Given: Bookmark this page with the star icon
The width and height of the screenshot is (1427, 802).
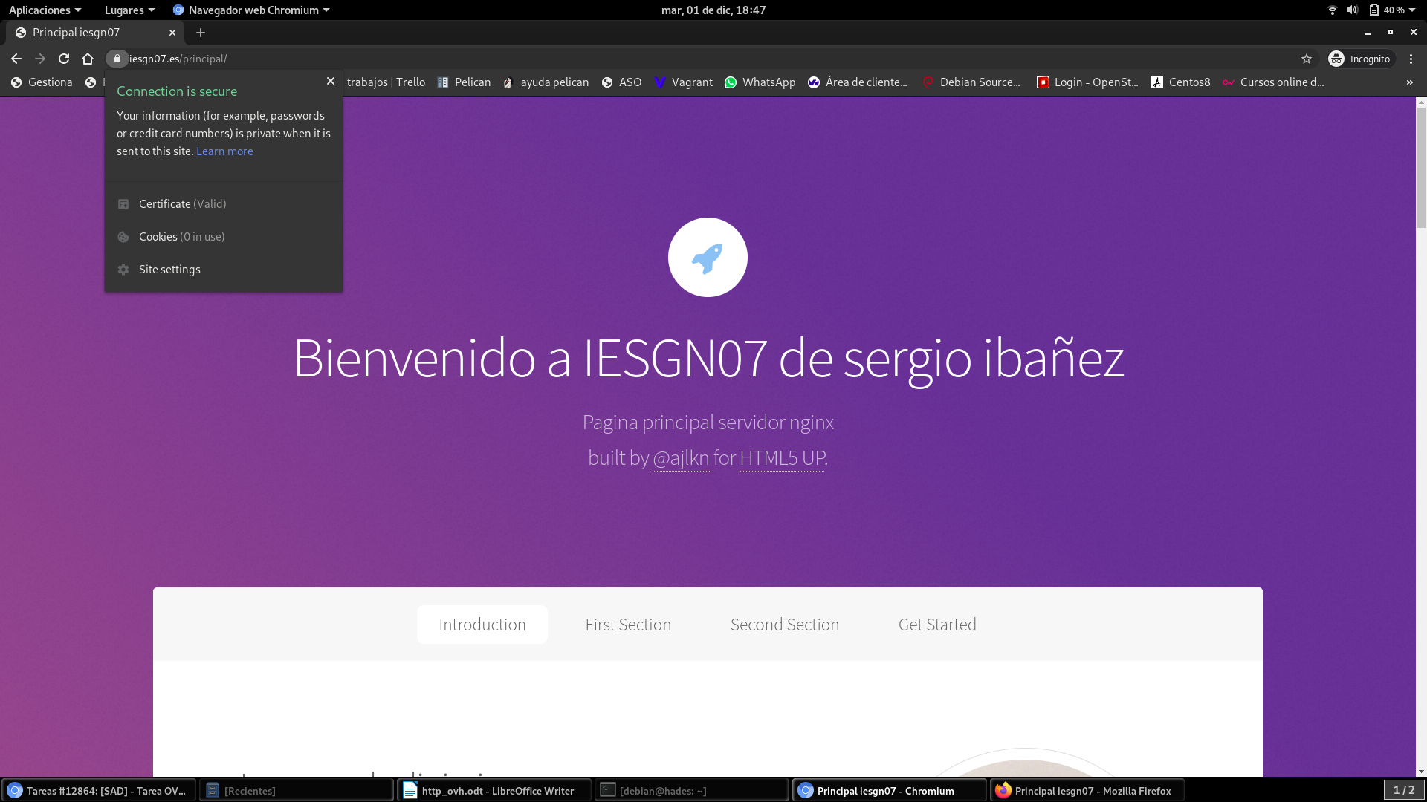Looking at the screenshot, I should point(1307,59).
